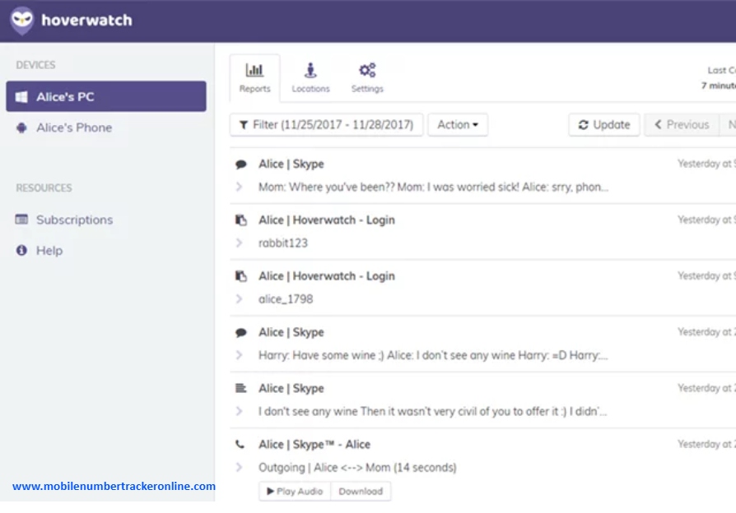Select Alice's PC device
The height and width of the screenshot is (513, 736).
pyautogui.click(x=105, y=96)
